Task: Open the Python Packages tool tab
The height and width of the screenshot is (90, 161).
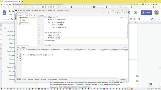Action: tap(52, 79)
